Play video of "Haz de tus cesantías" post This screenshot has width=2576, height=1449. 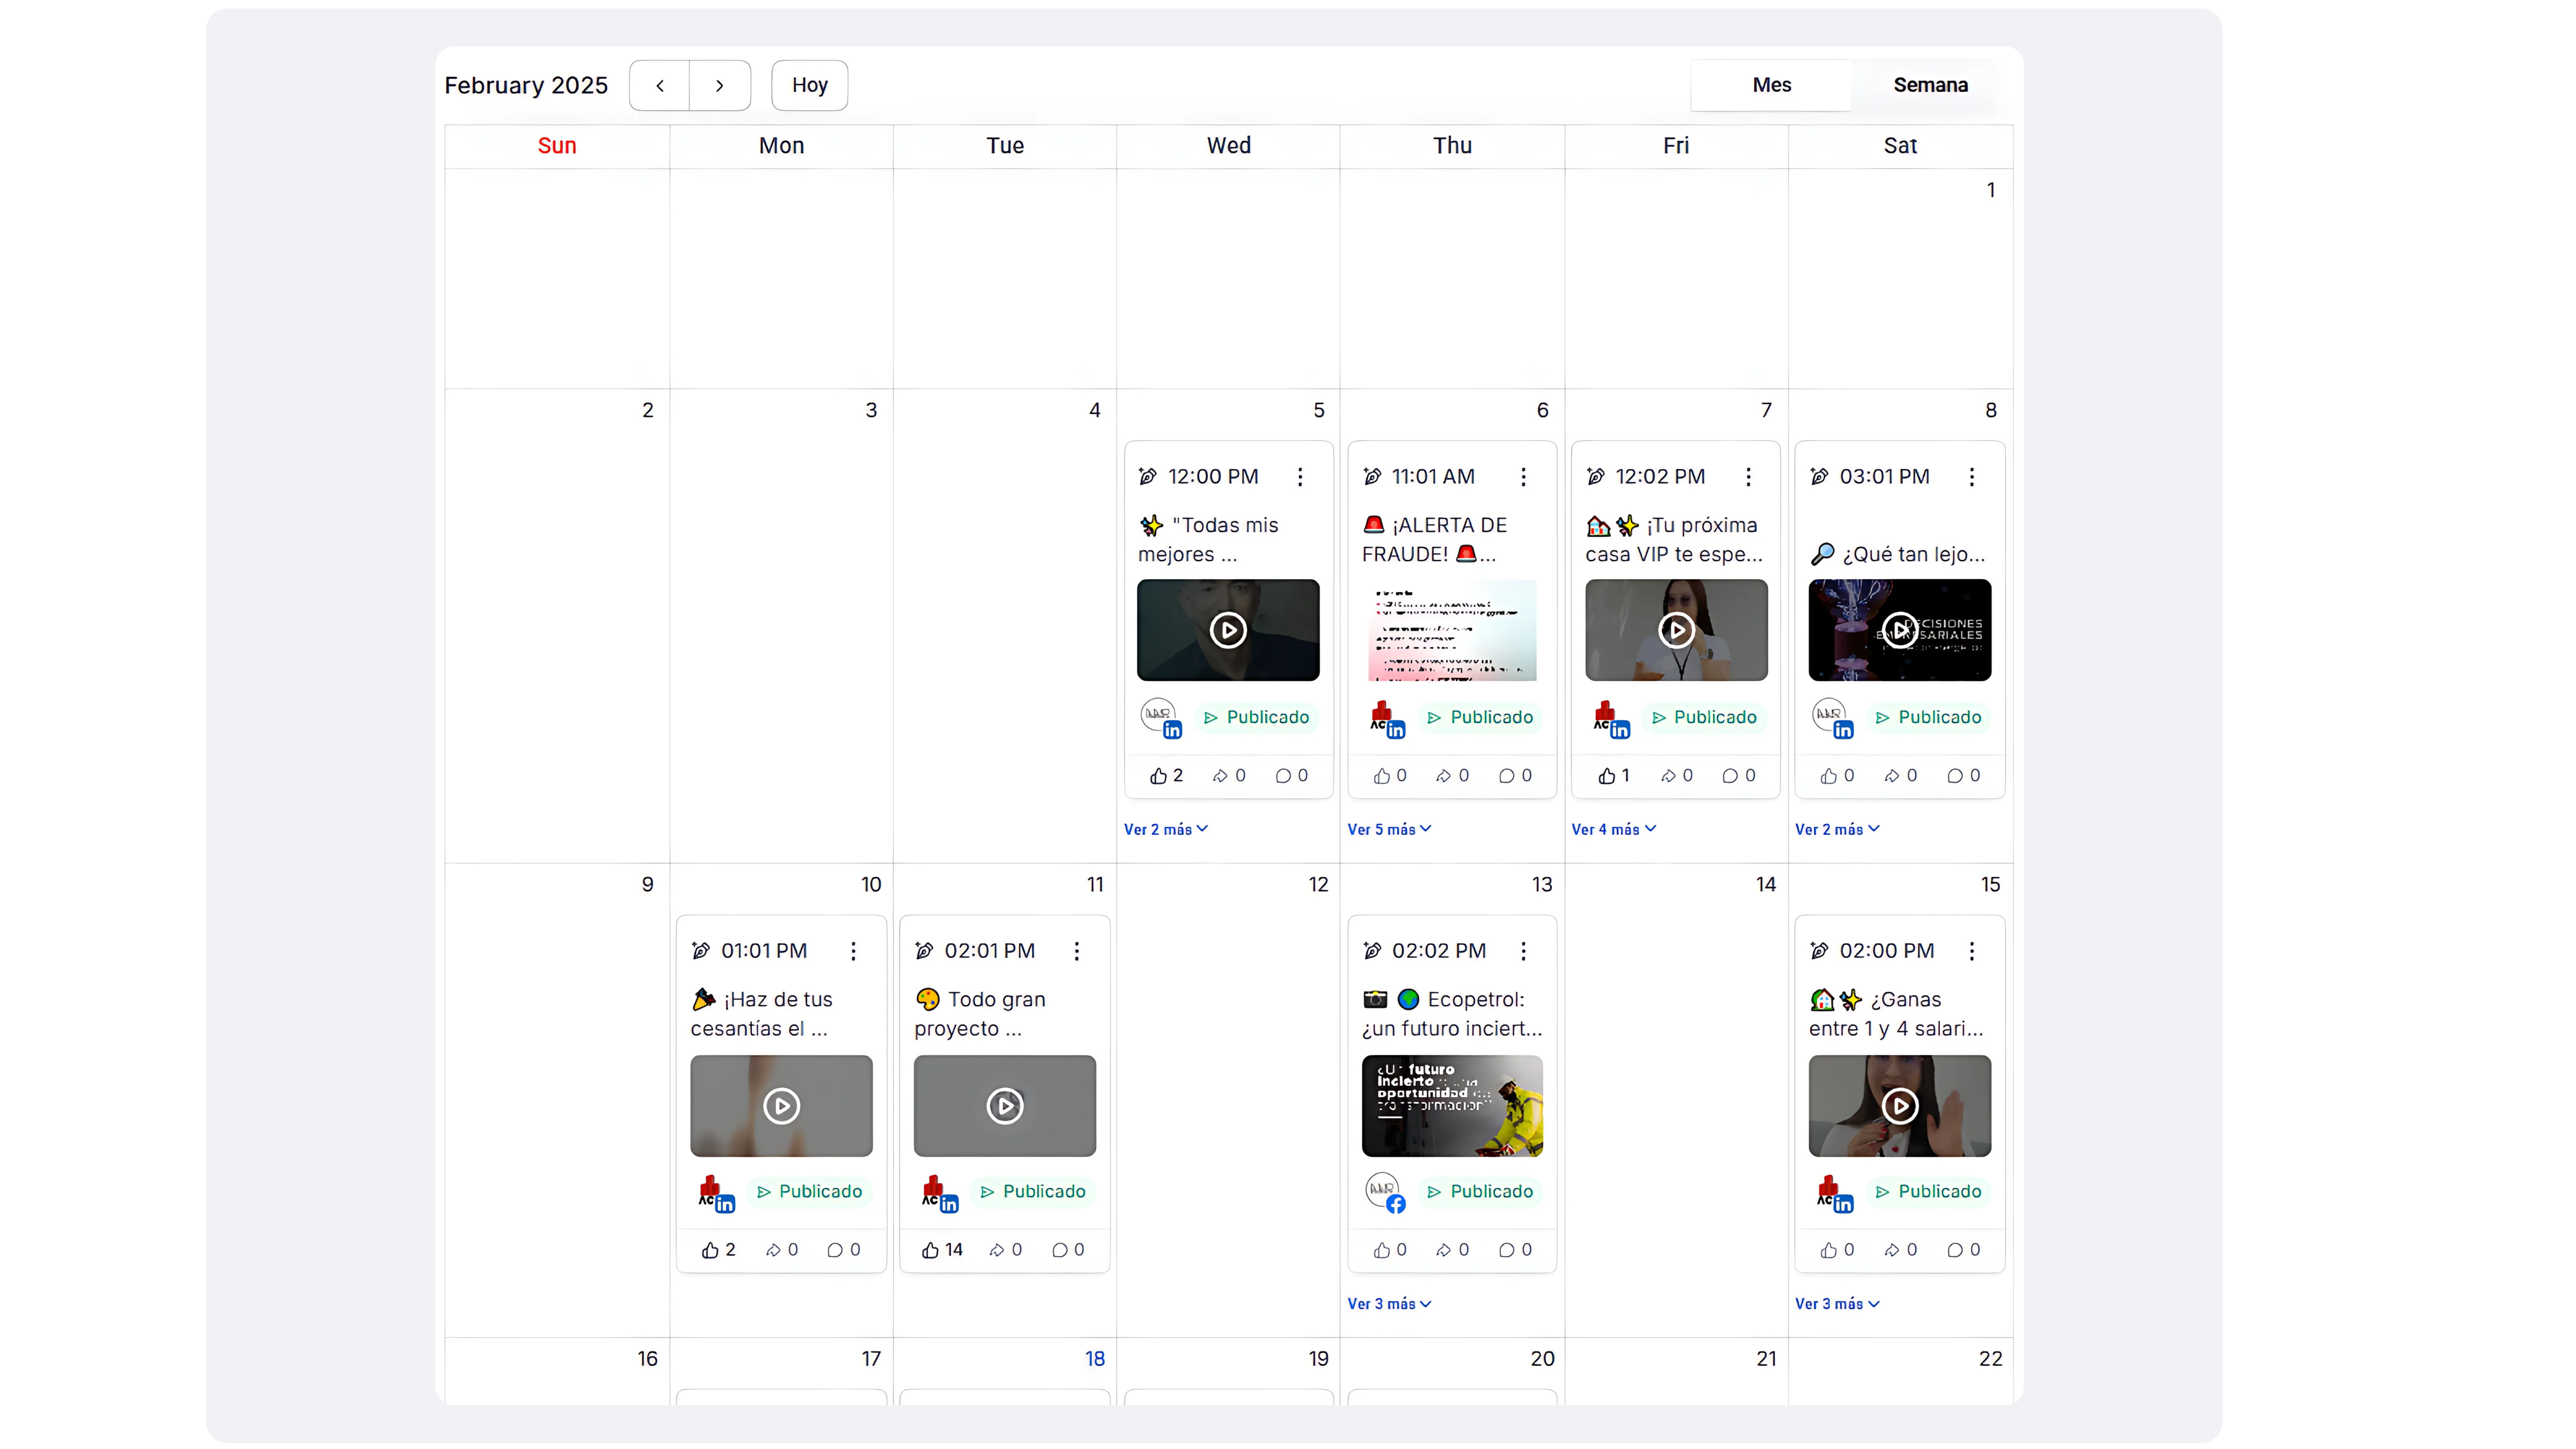pos(781,1105)
